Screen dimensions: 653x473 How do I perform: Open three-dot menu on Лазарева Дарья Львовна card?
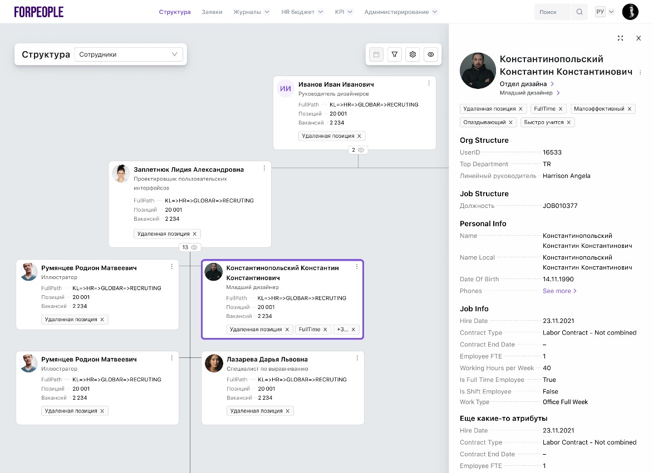357,359
